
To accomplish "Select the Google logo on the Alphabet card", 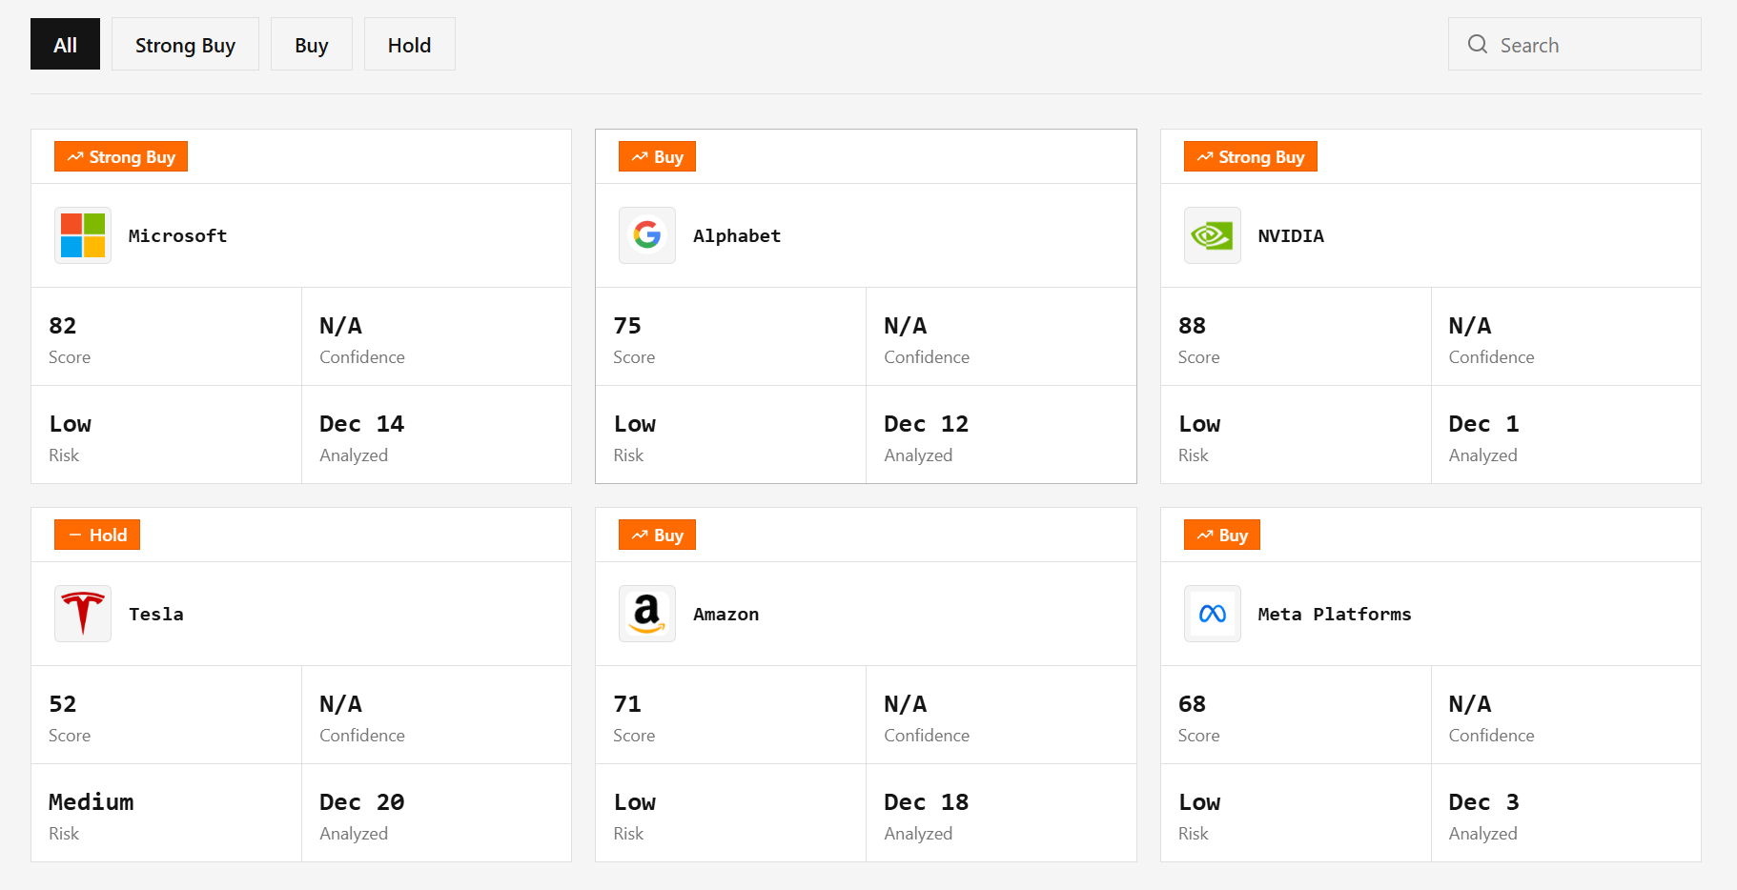I will [646, 235].
